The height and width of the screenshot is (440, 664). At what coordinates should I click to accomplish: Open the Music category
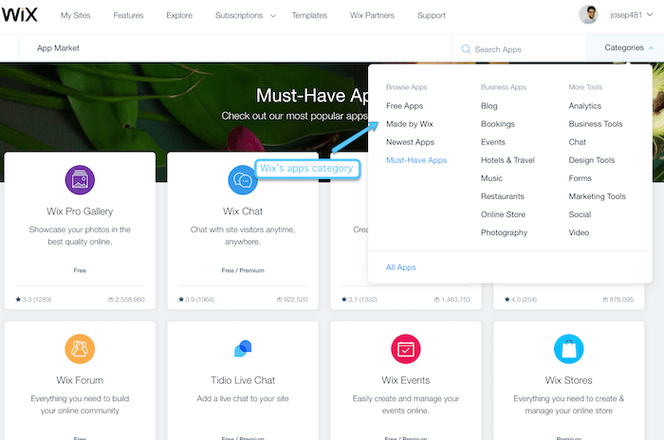pyautogui.click(x=491, y=178)
